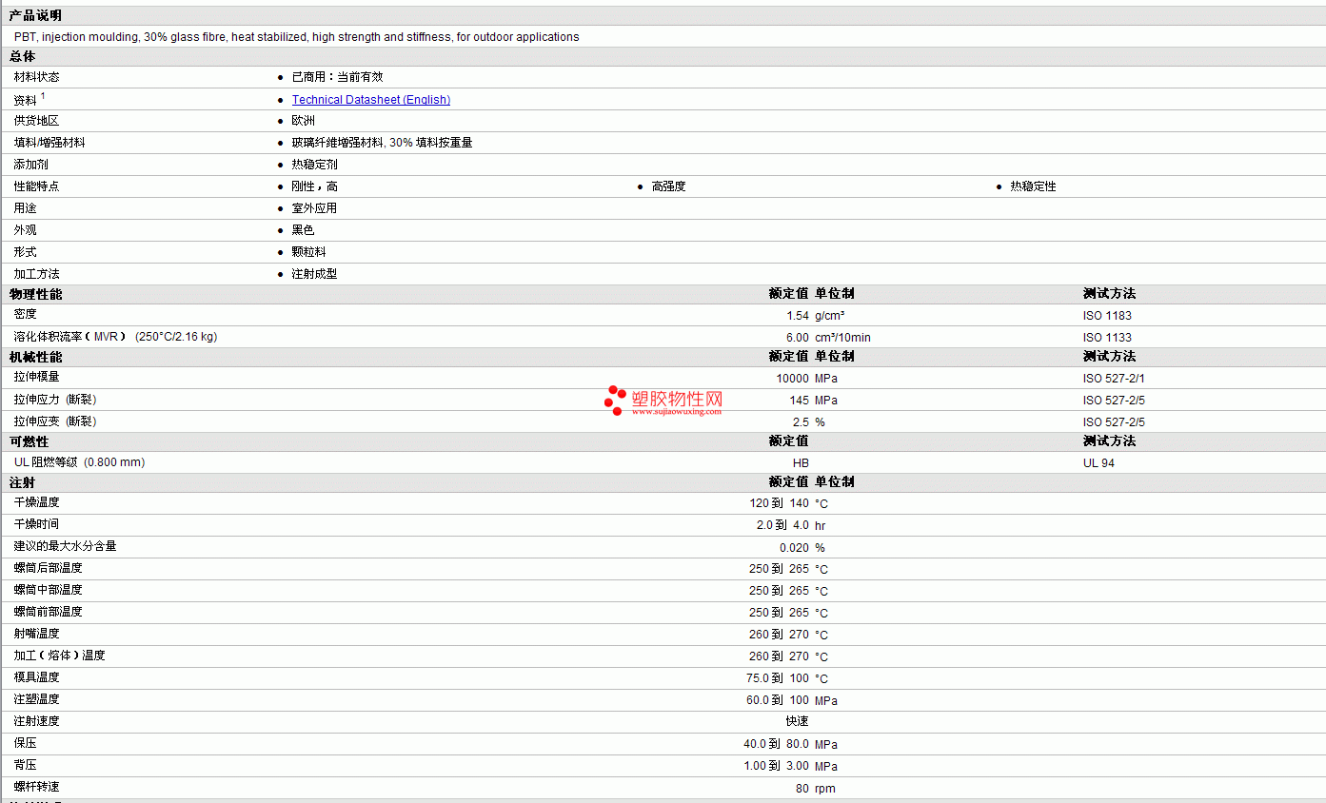Click the 干燥温度 row label
Viewport: 1326px width, 803px height.
(36, 502)
